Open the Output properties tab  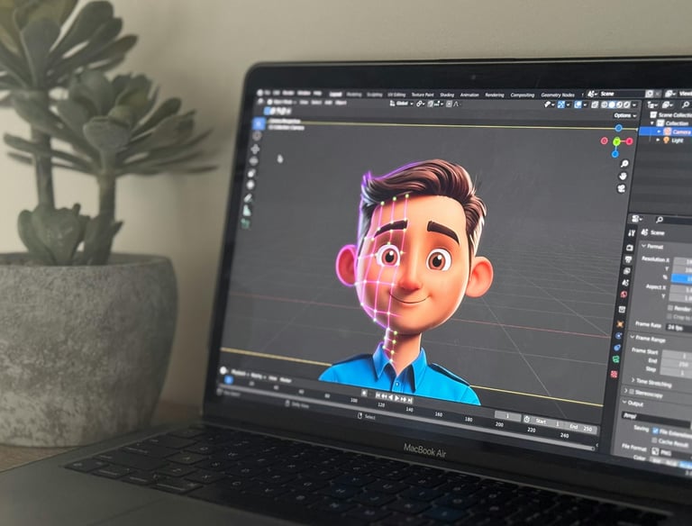[x=628, y=259]
